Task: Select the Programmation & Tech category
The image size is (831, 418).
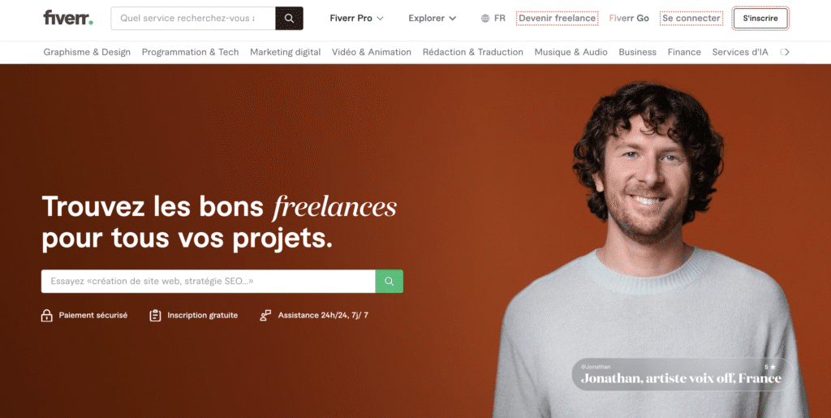Action: pos(190,52)
